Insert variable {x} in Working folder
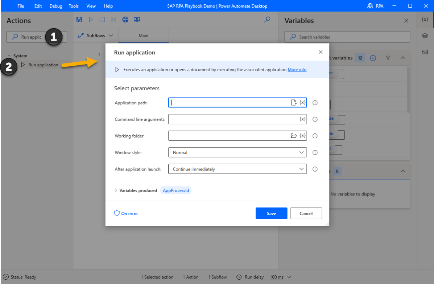The image size is (434, 284). pyautogui.click(x=302, y=136)
